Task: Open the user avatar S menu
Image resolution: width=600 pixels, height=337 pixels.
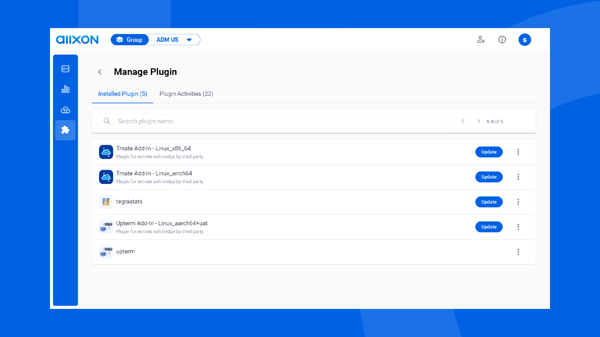Action: tap(524, 40)
